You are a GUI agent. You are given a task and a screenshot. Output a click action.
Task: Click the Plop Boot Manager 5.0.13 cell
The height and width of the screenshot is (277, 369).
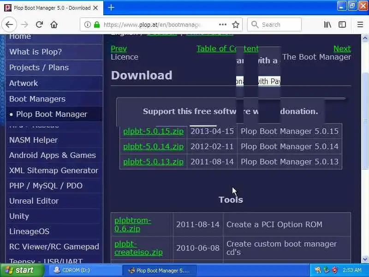point(290,162)
